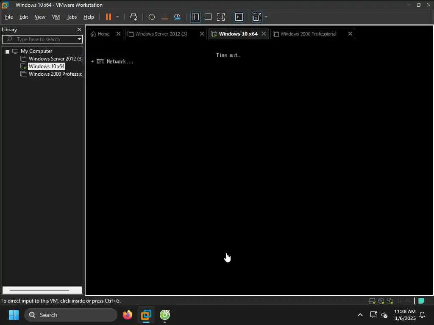Close the Windows 2000 Professional tab
Viewport: 434px width, 325px height.
(350, 34)
